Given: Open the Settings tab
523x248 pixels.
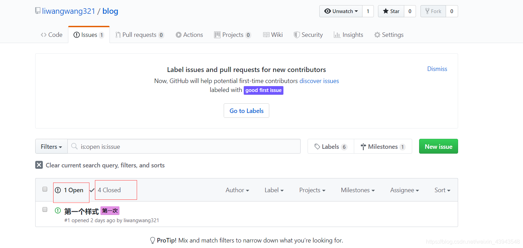Looking at the screenshot, I should (x=389, y=35).
